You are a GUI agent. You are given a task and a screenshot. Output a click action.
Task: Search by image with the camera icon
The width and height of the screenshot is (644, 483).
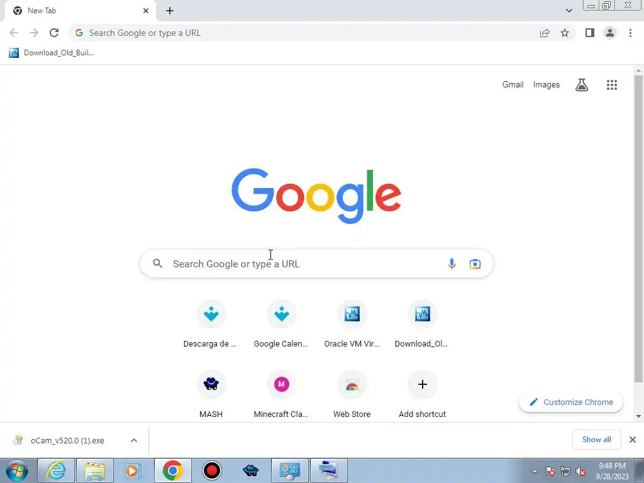(475, 264)
